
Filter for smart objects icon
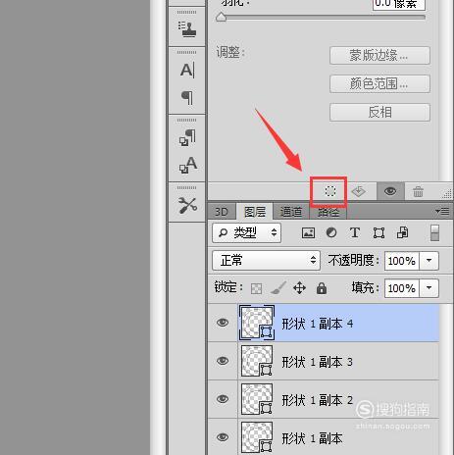[402, 233]
